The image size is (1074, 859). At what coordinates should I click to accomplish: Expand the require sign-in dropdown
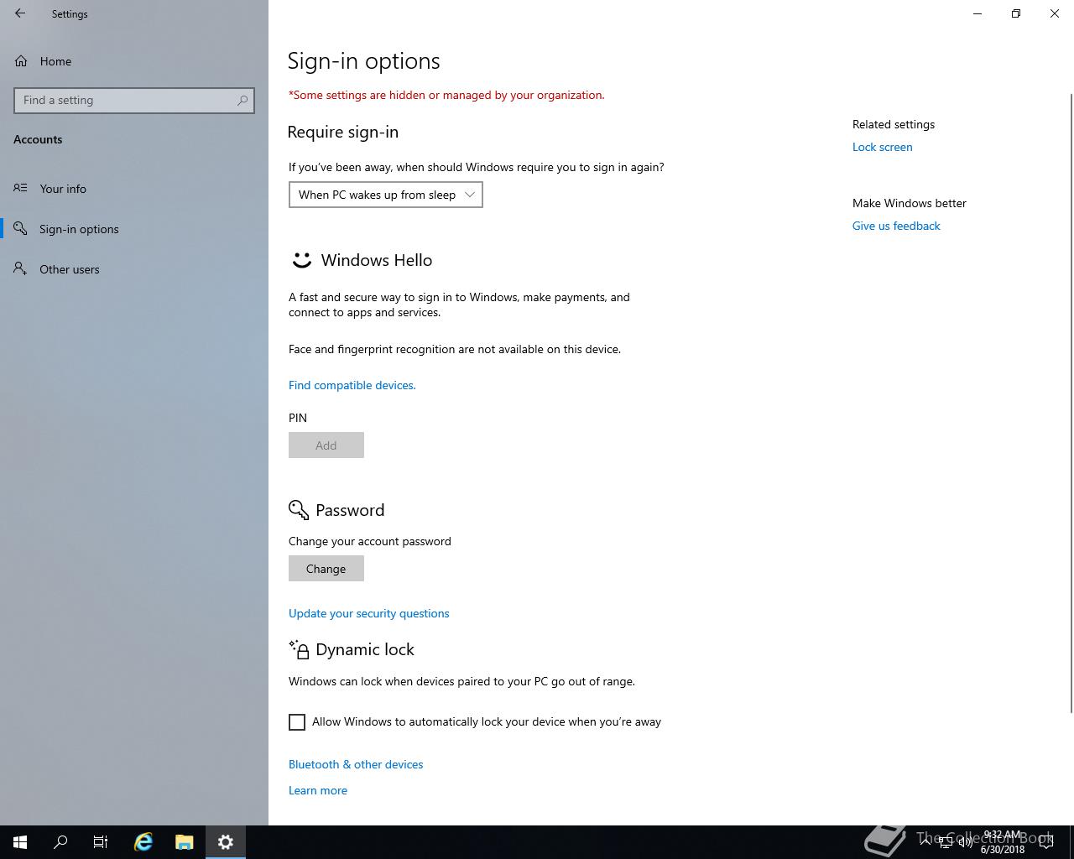(385, 195)
